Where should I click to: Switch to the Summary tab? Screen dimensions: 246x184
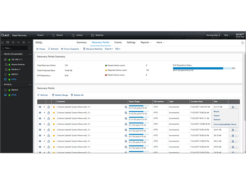tap(82, 42)
